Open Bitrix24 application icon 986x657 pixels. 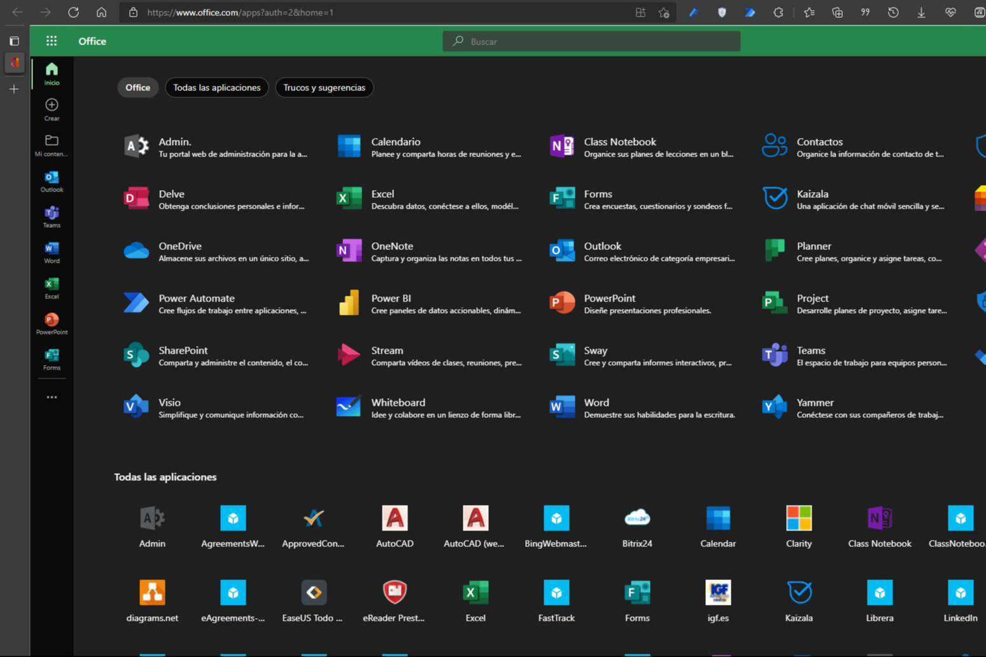[x=637, y=526]
